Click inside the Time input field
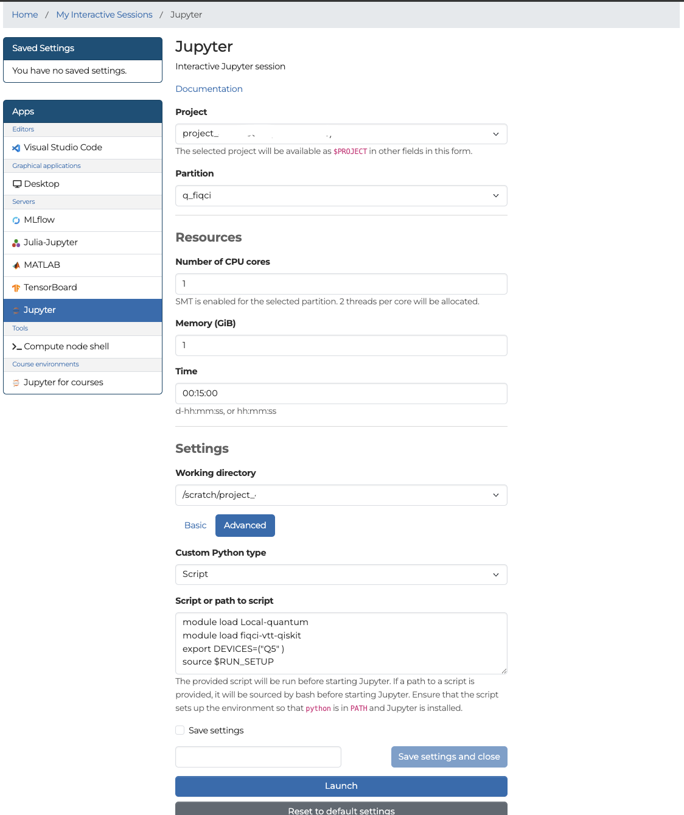684x815 pixels. 341,393
